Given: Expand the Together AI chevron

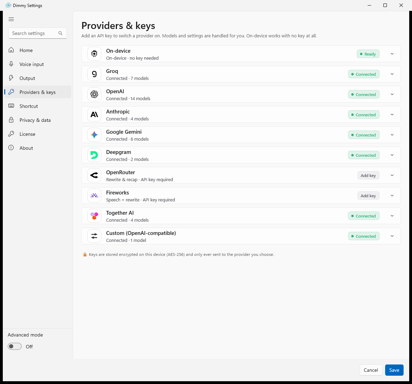Looking at the screenshot, I should pyautogui.click(x=392, y=216).
